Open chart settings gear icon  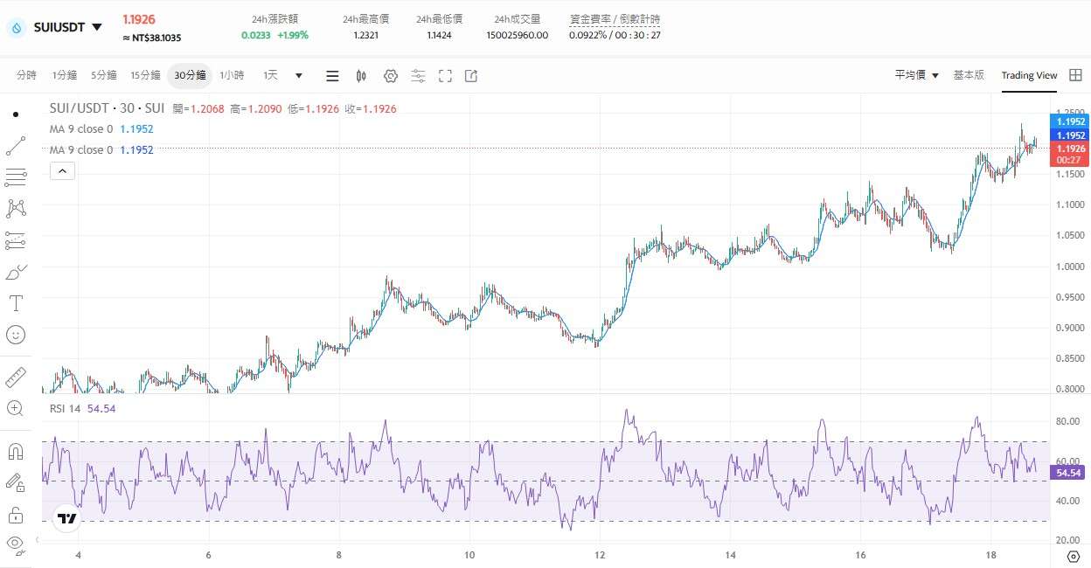coord(391,76)
